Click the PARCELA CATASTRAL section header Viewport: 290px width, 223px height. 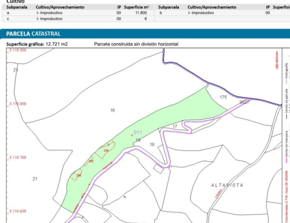(x=33, y=34)
